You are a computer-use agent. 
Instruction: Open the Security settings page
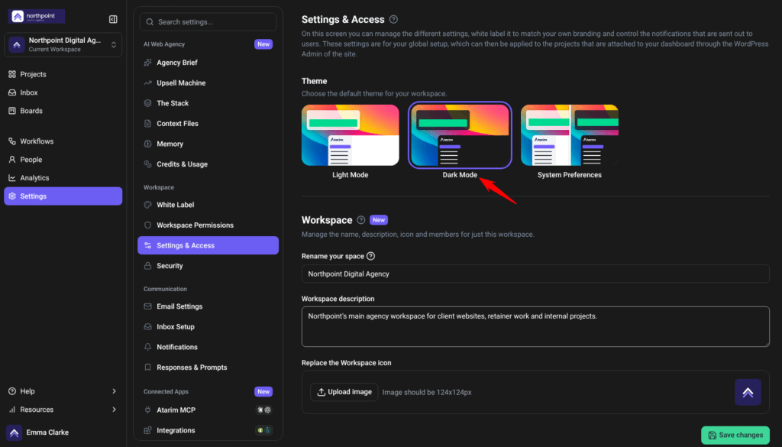tap(208, 266)
